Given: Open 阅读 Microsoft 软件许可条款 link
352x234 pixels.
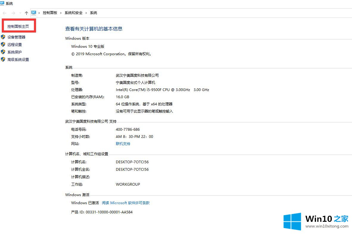Looking at the screenshot, I should point(126,203).
